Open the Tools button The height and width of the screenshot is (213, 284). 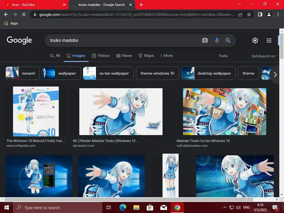[x=223, y=56]
